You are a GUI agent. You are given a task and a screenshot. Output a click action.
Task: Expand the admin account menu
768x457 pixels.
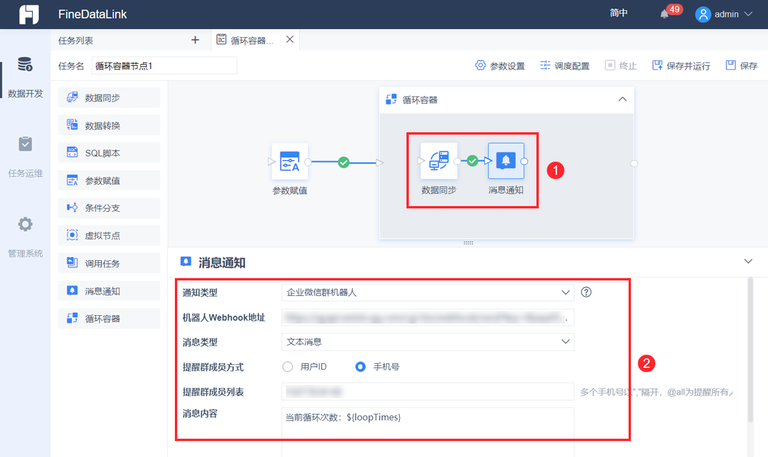coord(748,14)
